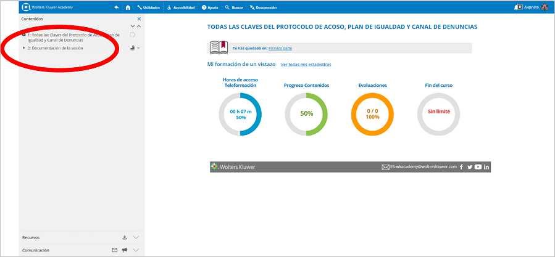555x257 pixels.
Task: Click the footer email envelope icon
Action: (x=385, y=167)
